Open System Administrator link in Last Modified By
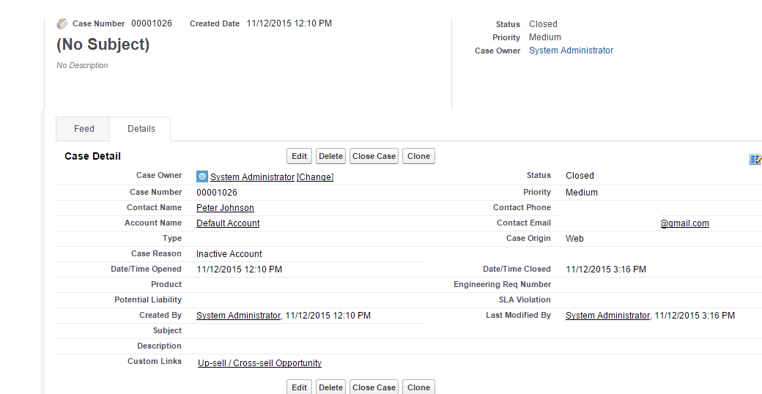The height and width of the screenshot is (394, 762). click(607, 316)
